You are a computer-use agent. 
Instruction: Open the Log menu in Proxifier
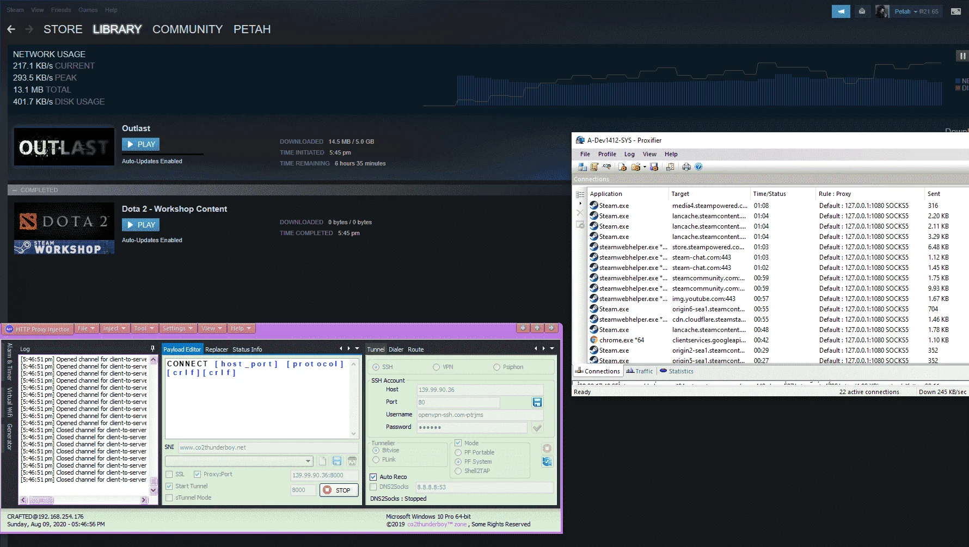pos(629,154)
